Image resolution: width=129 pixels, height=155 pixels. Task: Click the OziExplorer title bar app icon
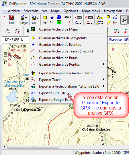[4, 4]
